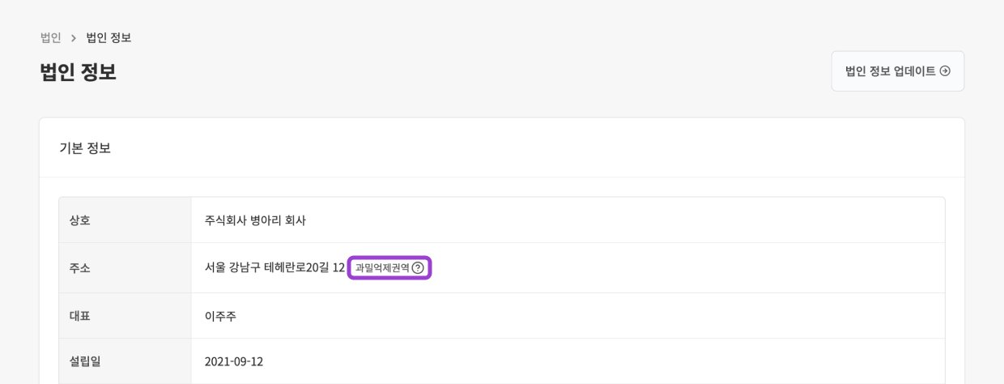Select the 설립일 row label
1004x384 pixels.
pyautogui.click(x=85, y=361)
